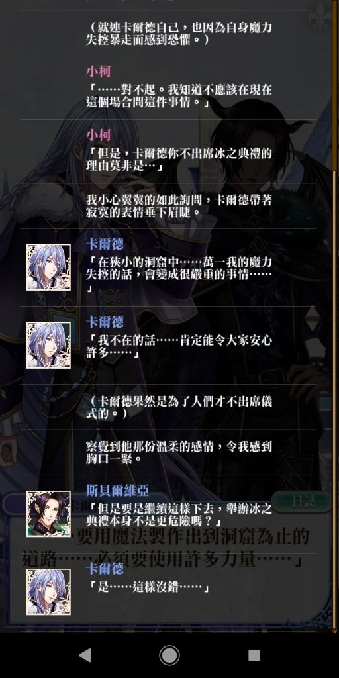Click narration 就連卡爾德自己 at top

tap(179, 33)
